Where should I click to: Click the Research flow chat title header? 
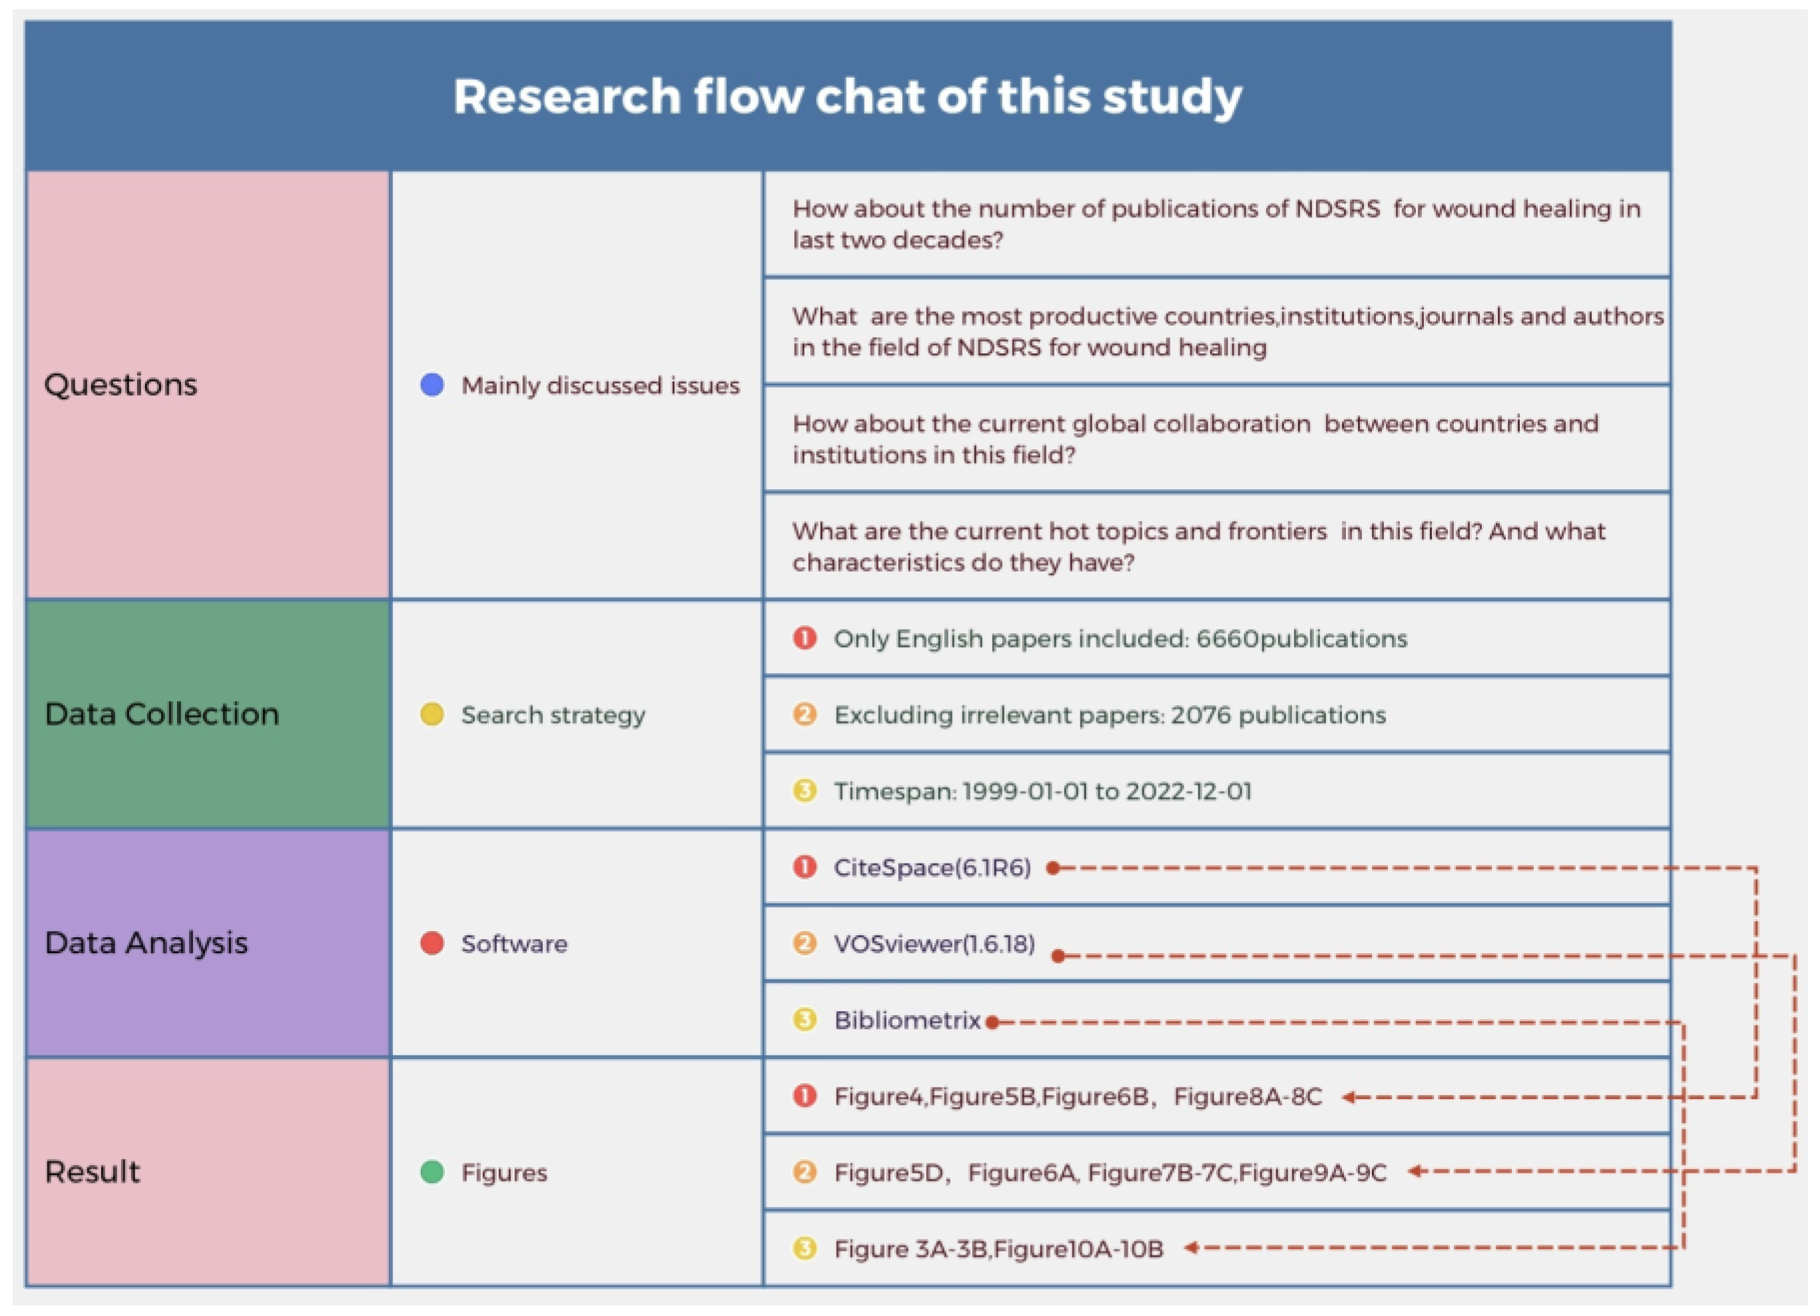847,97
